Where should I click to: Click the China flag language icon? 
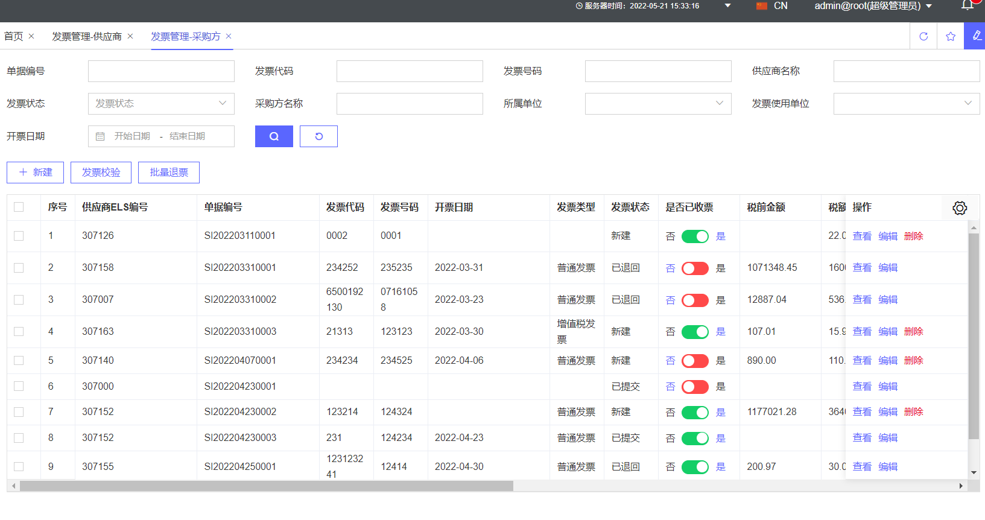[x=762, y=6]
